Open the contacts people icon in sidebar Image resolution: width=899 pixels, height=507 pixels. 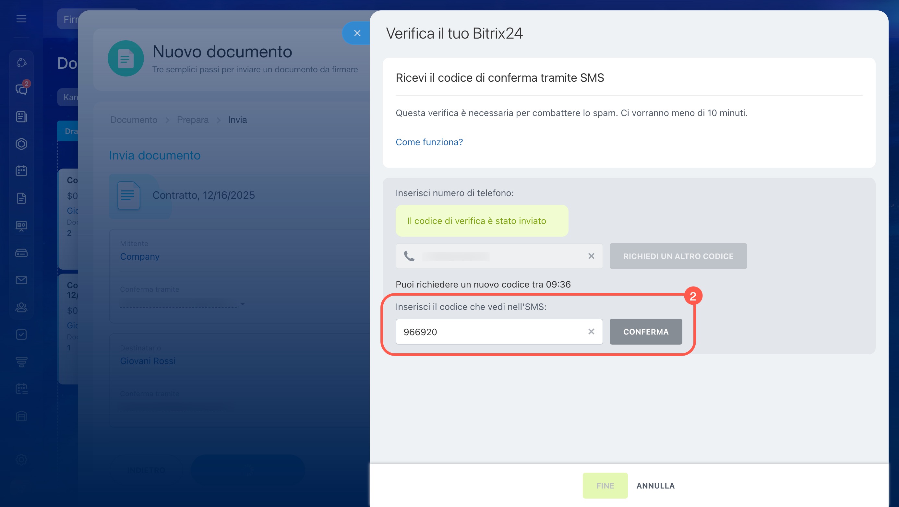[21, 307]
